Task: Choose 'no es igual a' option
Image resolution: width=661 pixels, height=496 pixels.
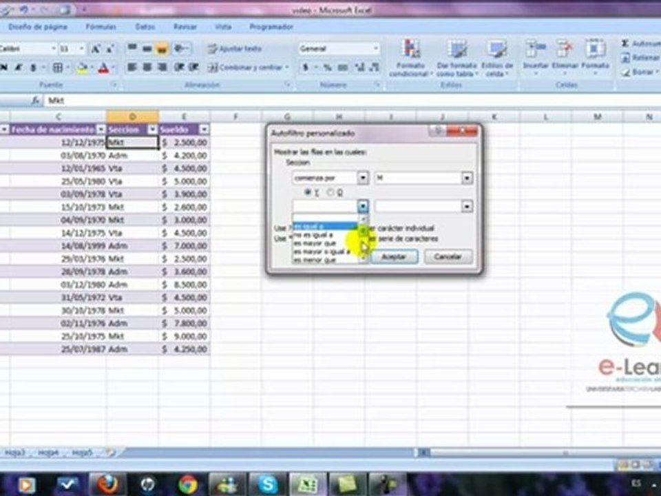Action: pyautogui.click(x=324, y=235)
